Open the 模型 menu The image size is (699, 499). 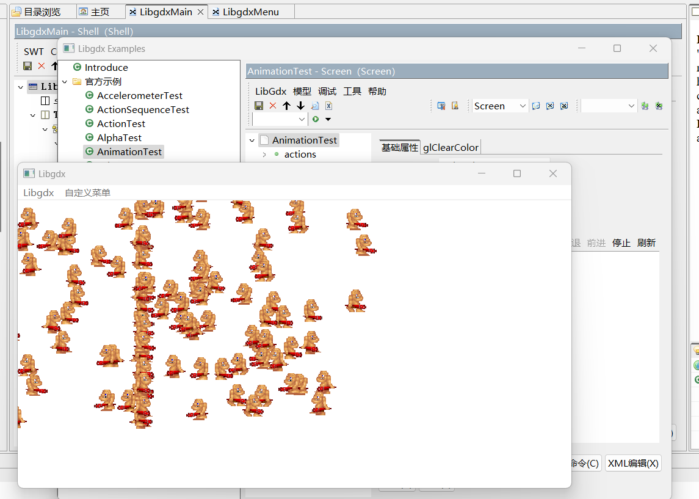coord(302,92)
